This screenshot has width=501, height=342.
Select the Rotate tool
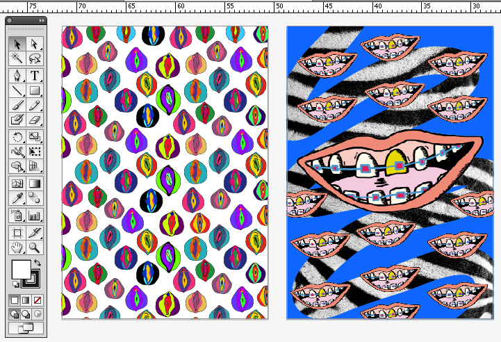click(x=17, y=136)
